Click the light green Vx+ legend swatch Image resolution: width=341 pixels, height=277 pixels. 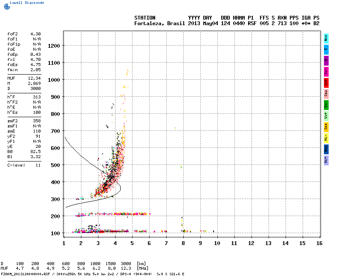pyautogui.click(x=326, y=116)
